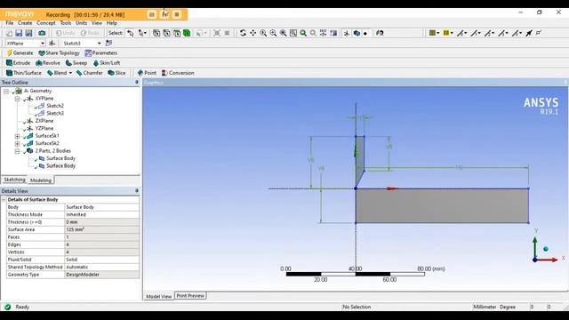569x320 pixels.
Task: Toggle Display Points dot icon
Action: tap(365, 34)
